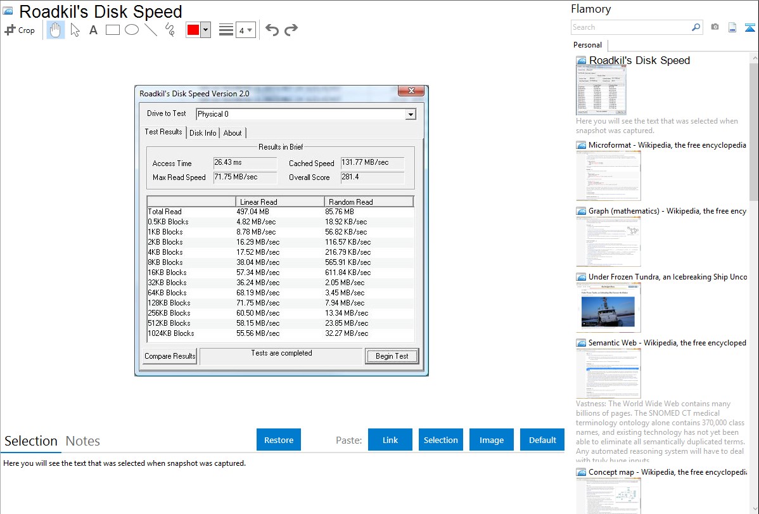Switch to the Disk Info tab
This screenshot has width=759, height=514.
[x=203, y=132]
